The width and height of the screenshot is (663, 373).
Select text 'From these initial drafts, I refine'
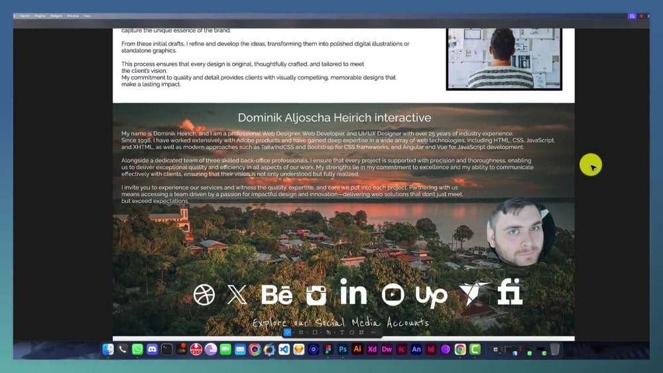(265, 47)
